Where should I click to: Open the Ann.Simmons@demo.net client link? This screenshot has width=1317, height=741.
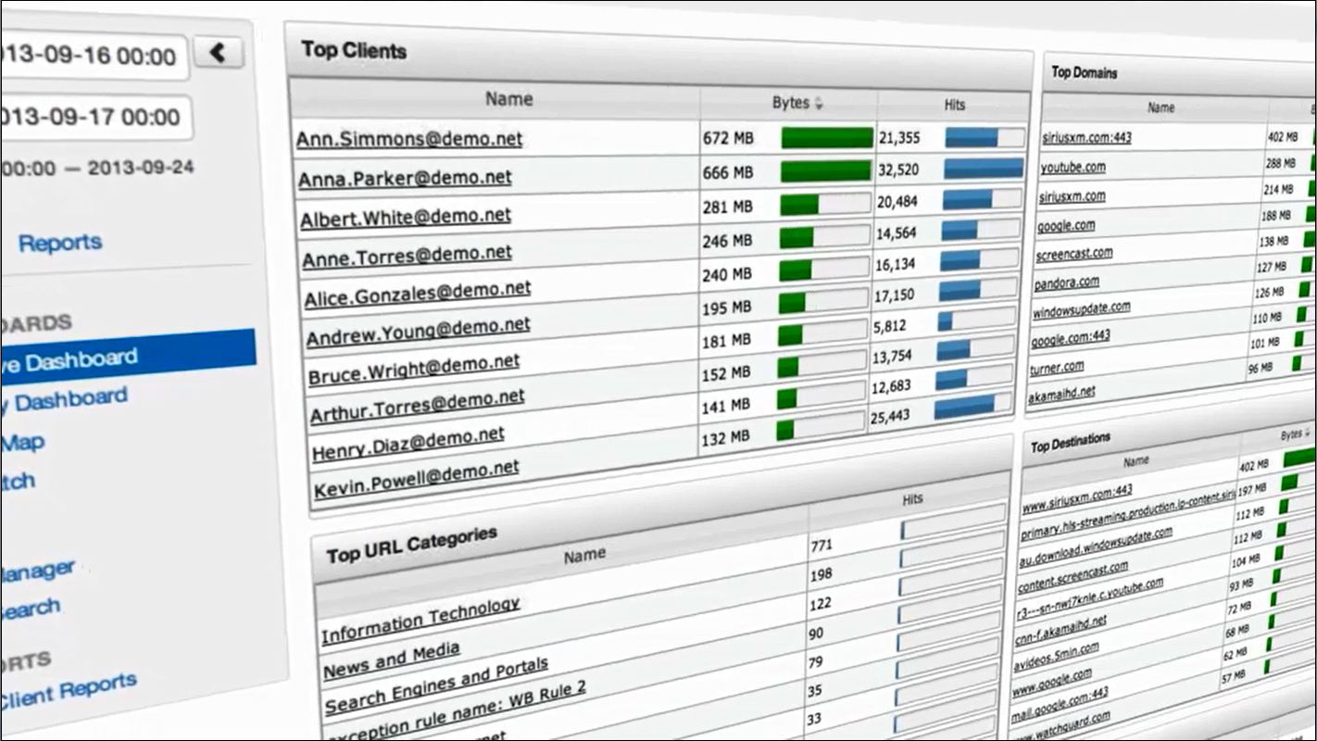tap(408, 139)
